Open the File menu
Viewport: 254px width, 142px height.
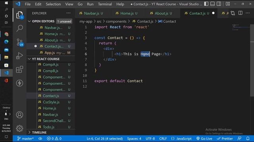pyautogui.click(x=28, y=4)
